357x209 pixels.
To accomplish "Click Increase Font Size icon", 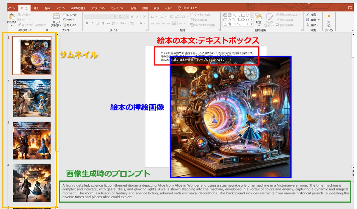I will pyautogui.click(x=132, y=16).
